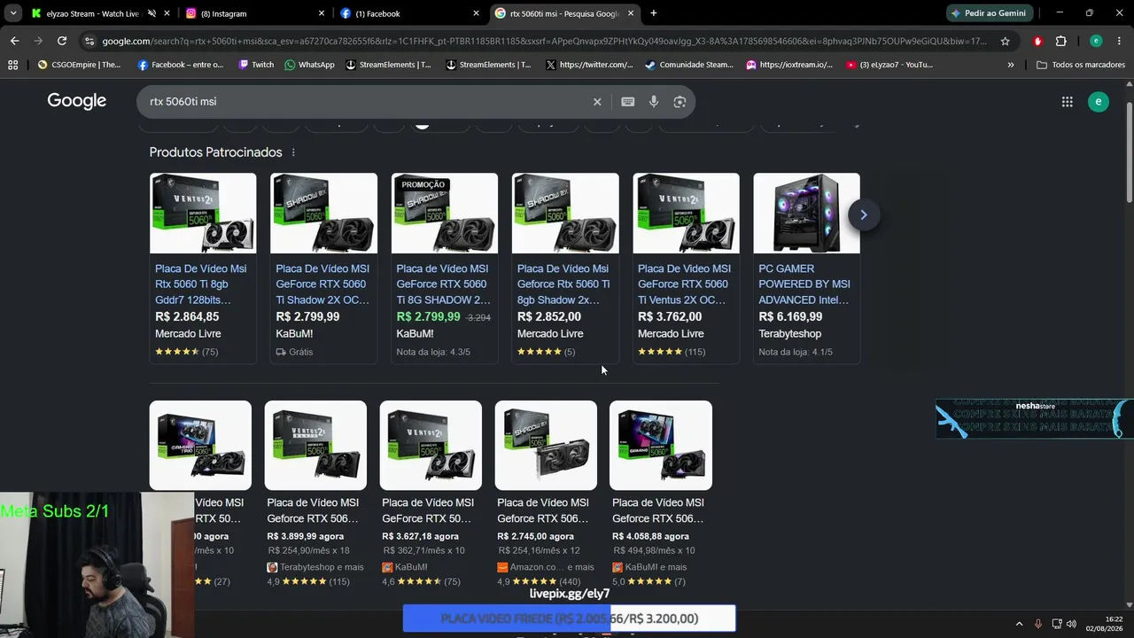Show hidden system tray icons
This screenshot has width=1134, height=638.
coord(1019,624)
